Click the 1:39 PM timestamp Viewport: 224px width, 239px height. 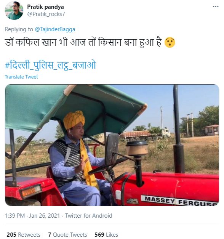15,216
